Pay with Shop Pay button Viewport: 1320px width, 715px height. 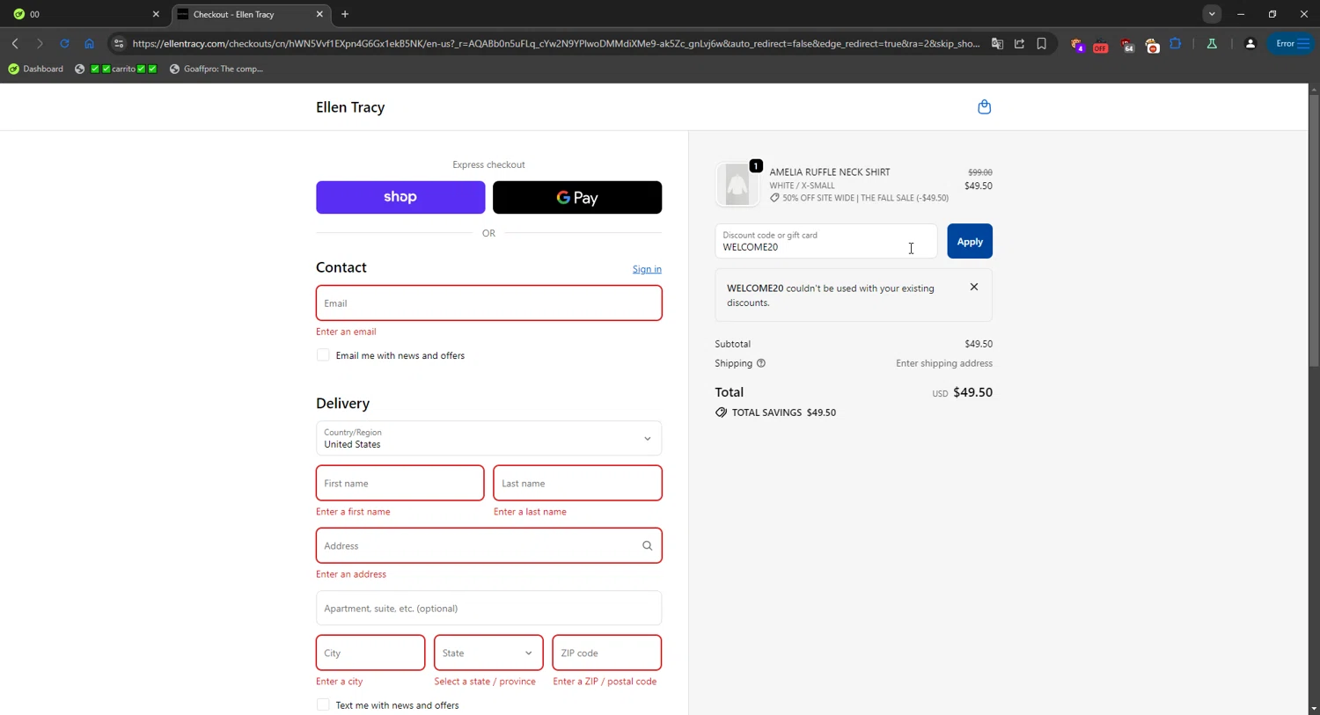400,197
